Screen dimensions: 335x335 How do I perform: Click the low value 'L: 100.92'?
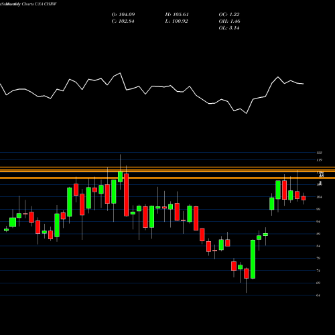(176, 21)
